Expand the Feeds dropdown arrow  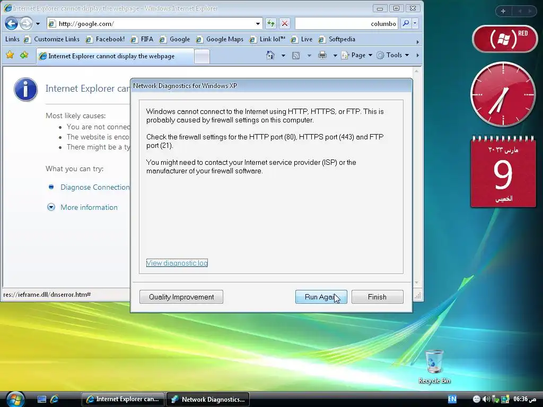[309, 55]
